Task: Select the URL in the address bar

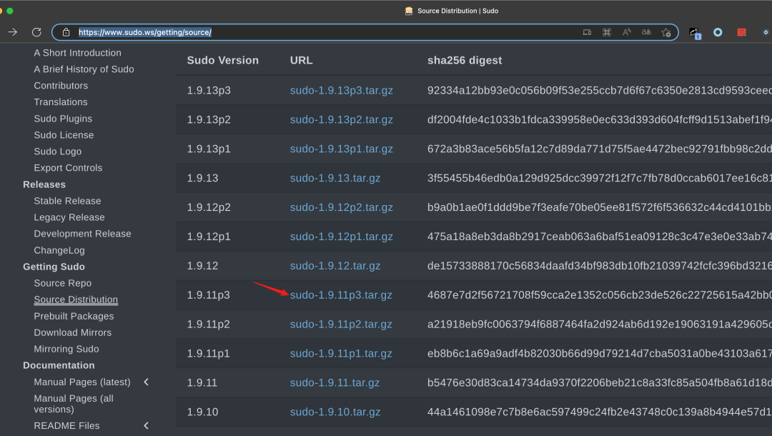Action: 144,32
